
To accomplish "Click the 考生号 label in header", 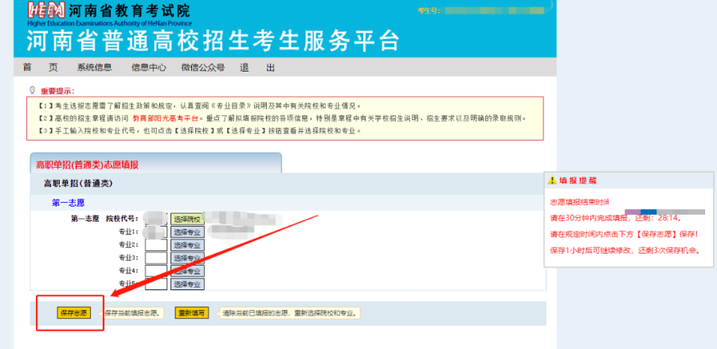I will 429,10.
